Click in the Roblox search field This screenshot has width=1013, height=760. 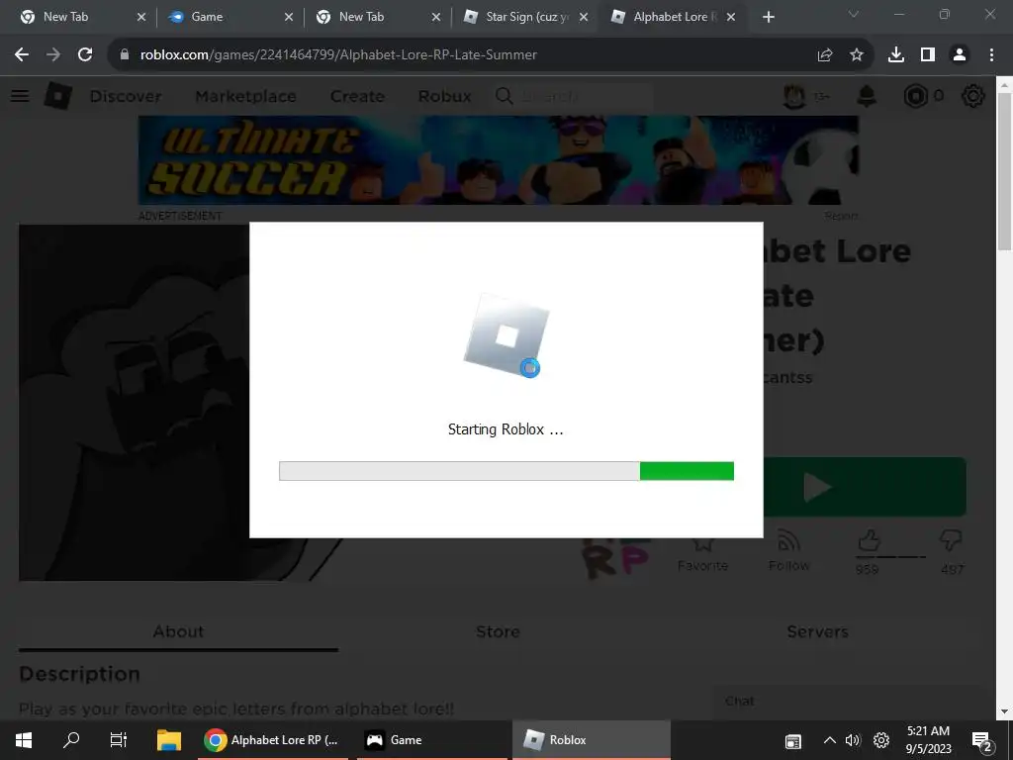click(x=572, y=96)
